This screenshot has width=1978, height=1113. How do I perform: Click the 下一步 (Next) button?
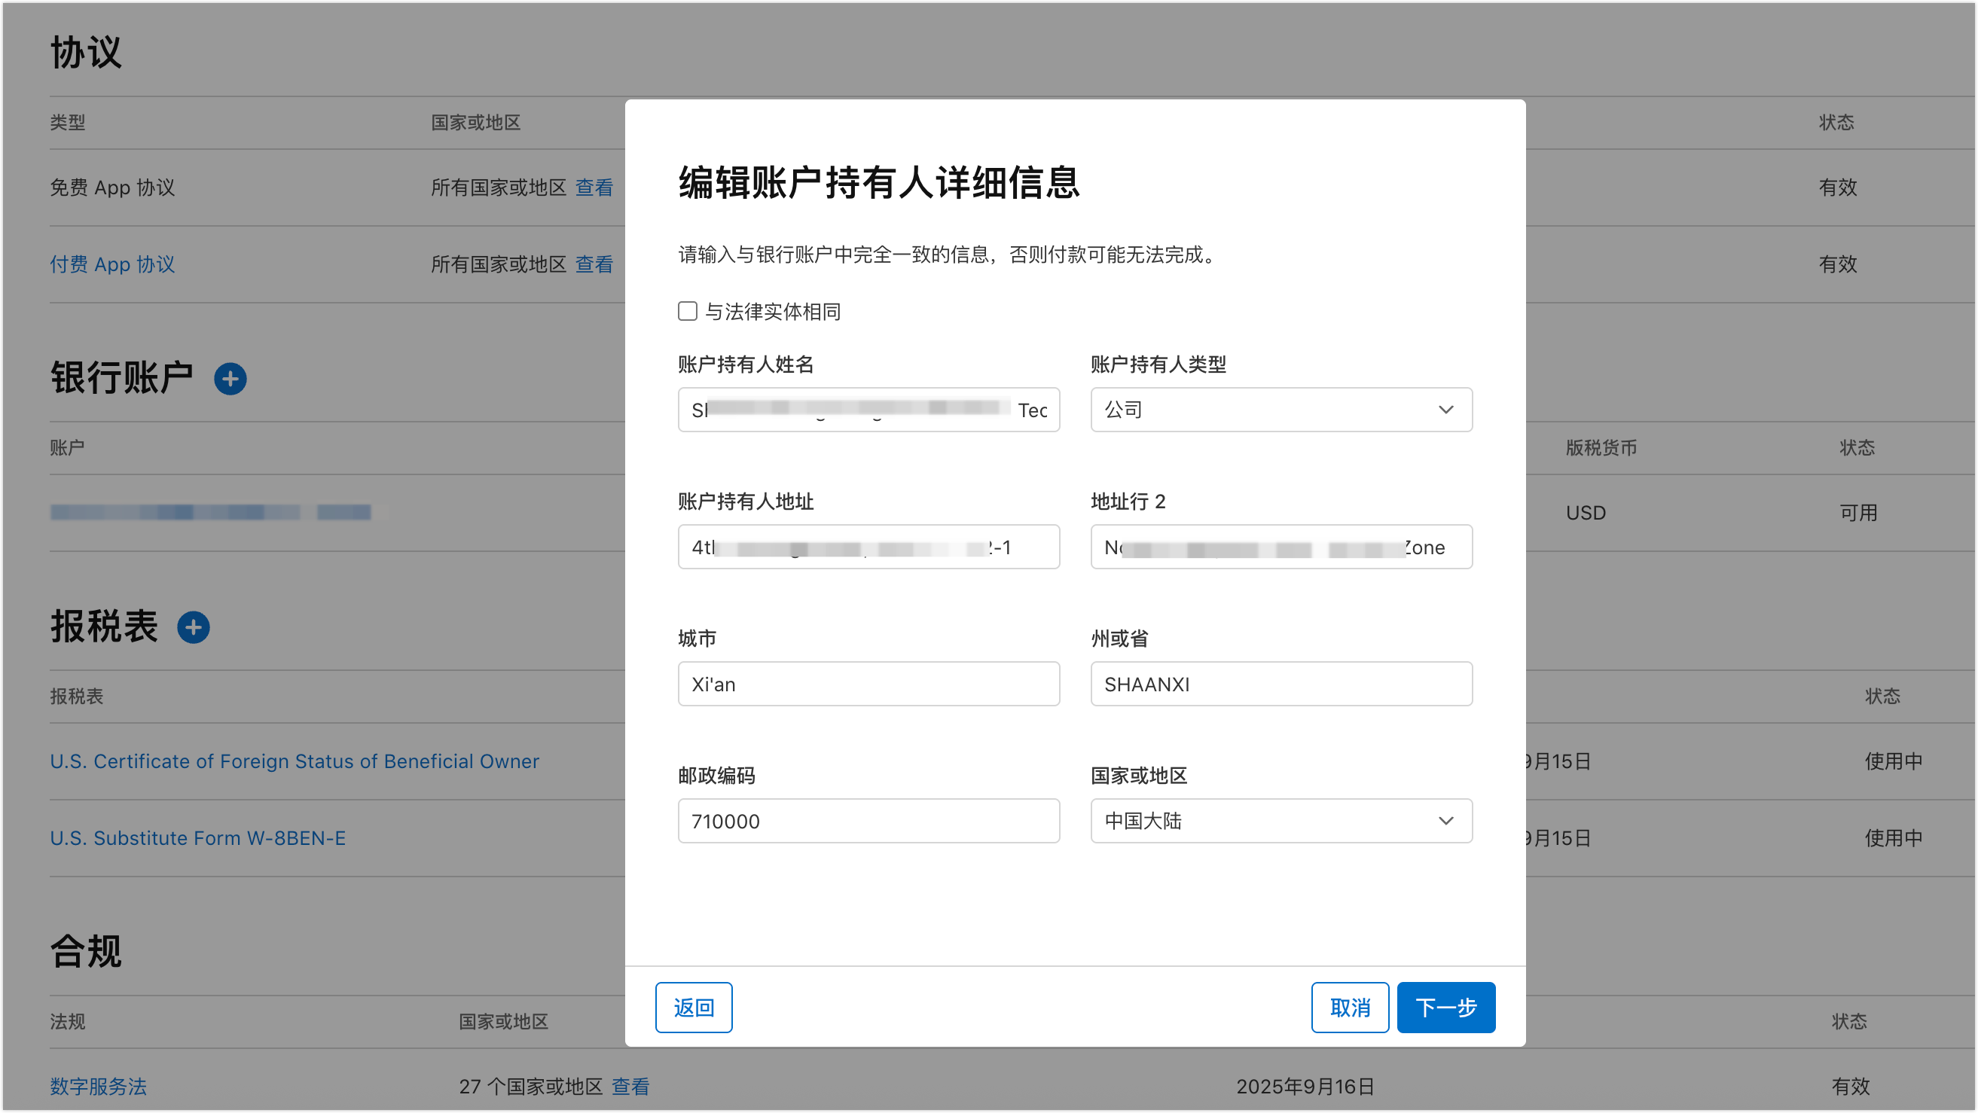[1445, 1007]
